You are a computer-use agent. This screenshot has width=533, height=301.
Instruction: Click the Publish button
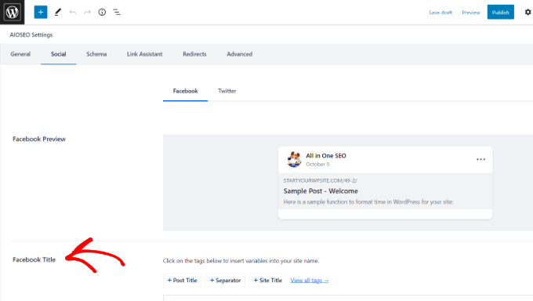(x=500, y=13)
